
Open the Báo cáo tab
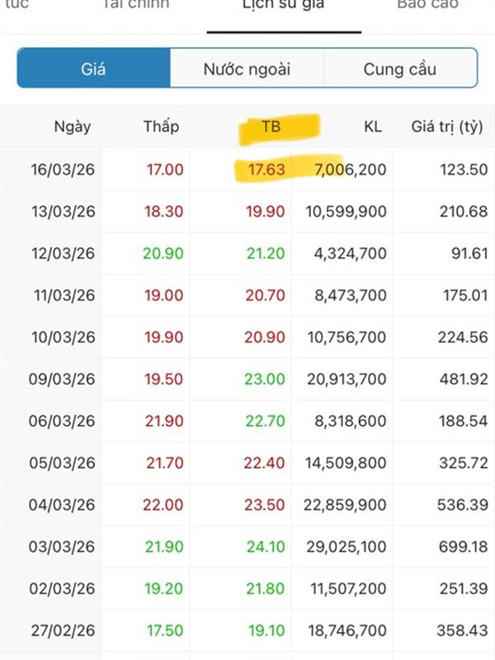point(427,5)
